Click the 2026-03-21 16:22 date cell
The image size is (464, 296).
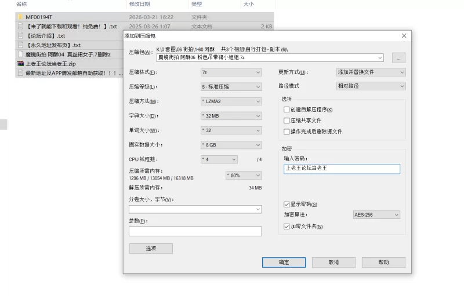[151, 17]
